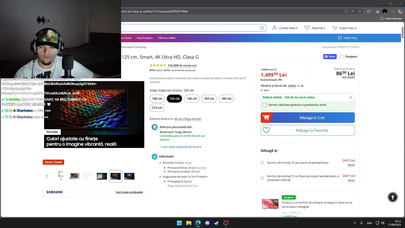Select the 138 cm diagonal option
This screenshot has width=405, height=228.
point(192,98)
